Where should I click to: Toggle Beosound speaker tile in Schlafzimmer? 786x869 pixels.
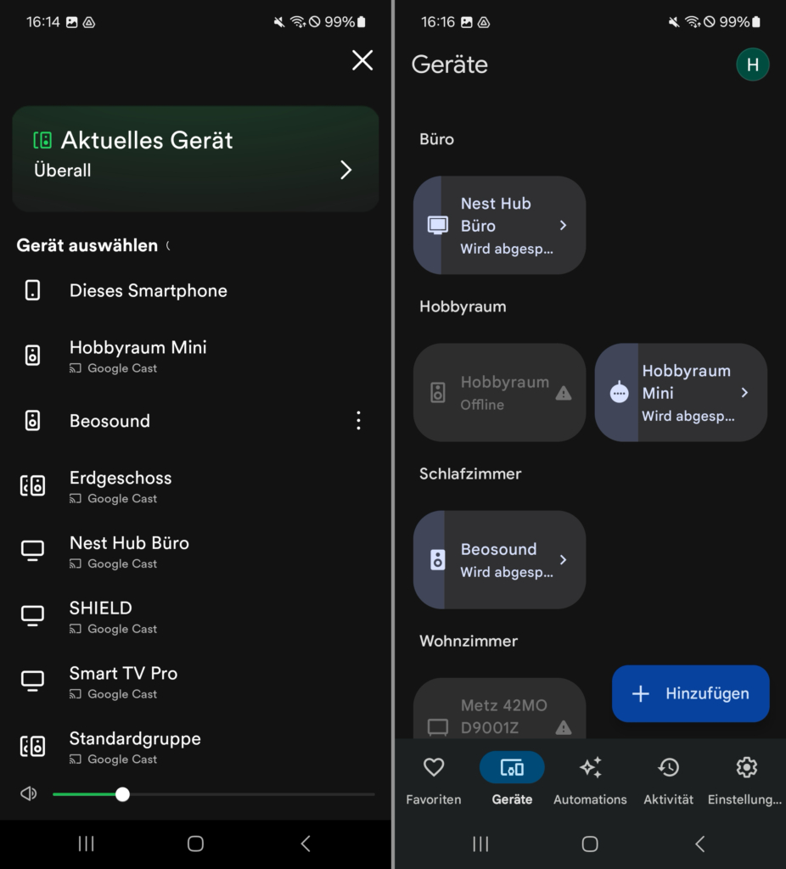[436, 560]
